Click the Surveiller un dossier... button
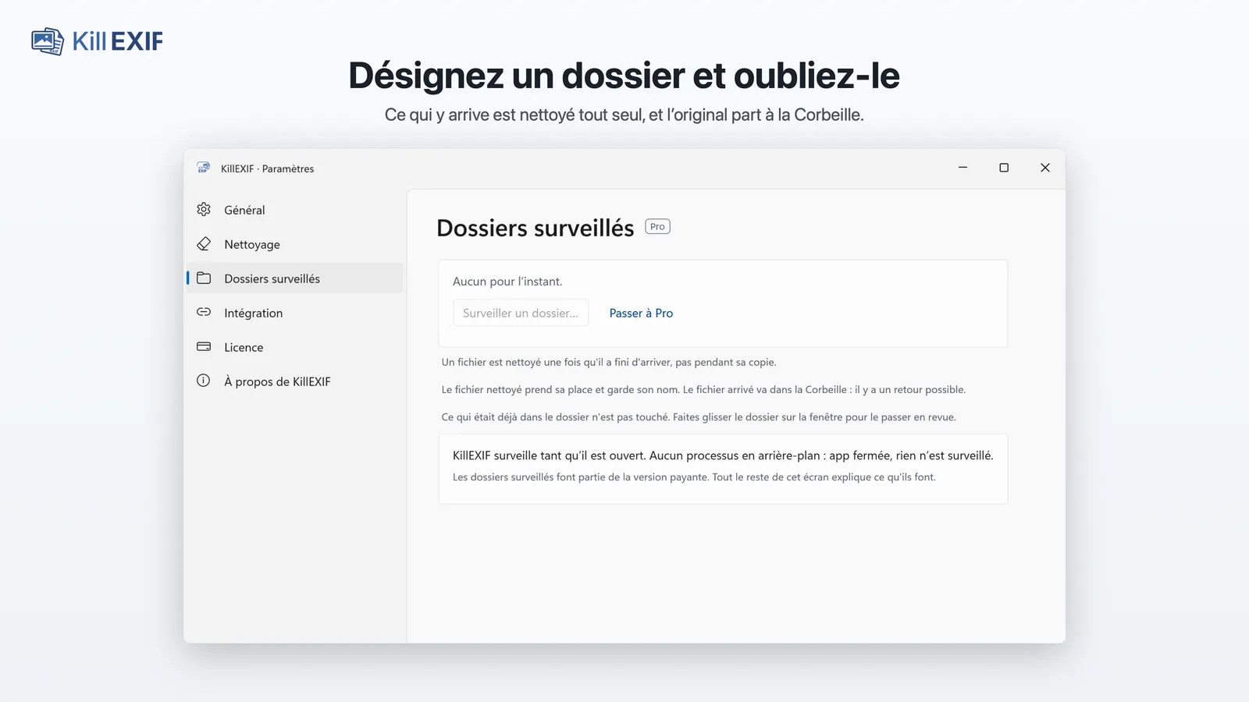The height and width of the screenshot is (702, 1249). tap(521, 313)
